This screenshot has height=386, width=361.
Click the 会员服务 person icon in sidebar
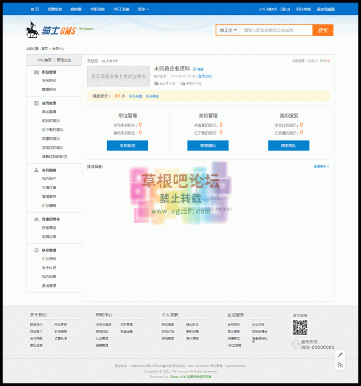tap(36, 170)
